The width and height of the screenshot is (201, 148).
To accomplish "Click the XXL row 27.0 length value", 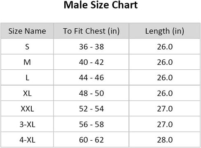I will [165, 109].
